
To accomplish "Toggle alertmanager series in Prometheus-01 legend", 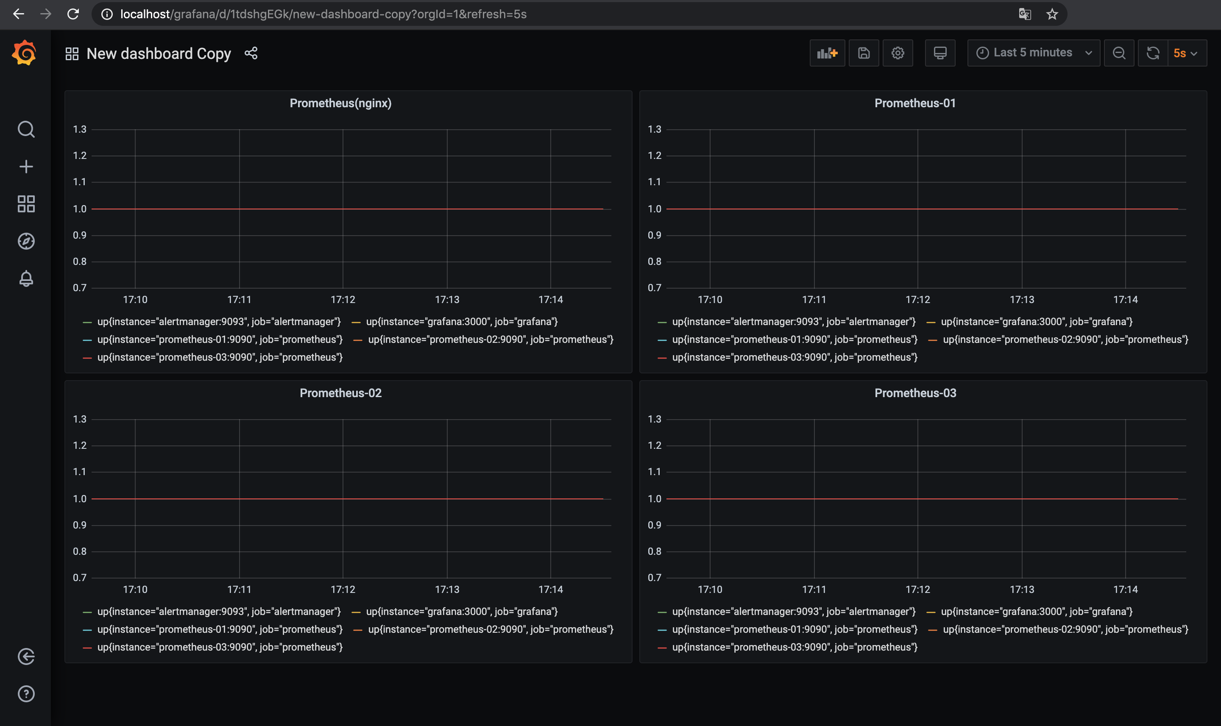I will coord(794,322).
